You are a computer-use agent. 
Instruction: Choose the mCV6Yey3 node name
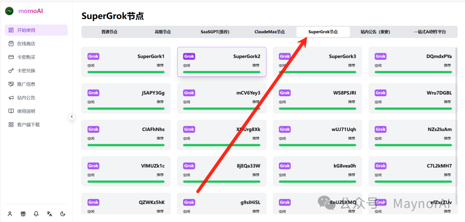pos(248,93)
